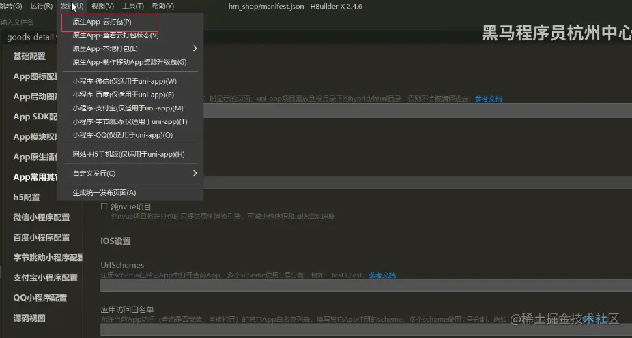The width and height of the screenshot is (632, 338).
Task: Choose 原生App-制作移动App资源升级包(G)
Action: pyautogui.click(x=130, y=62)
